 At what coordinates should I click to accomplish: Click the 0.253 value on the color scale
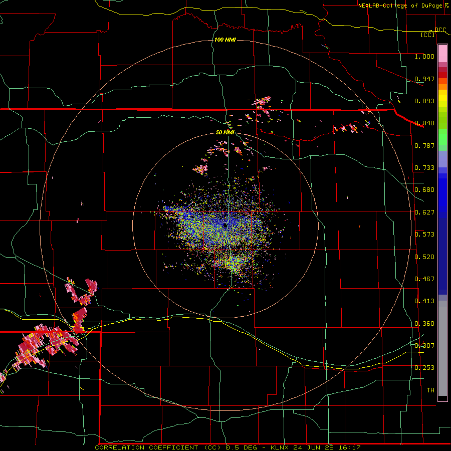[424, 368]
